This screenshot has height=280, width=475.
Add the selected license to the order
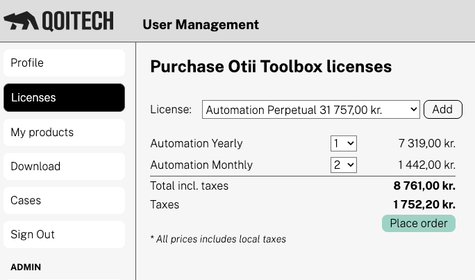tap(443, 109)
